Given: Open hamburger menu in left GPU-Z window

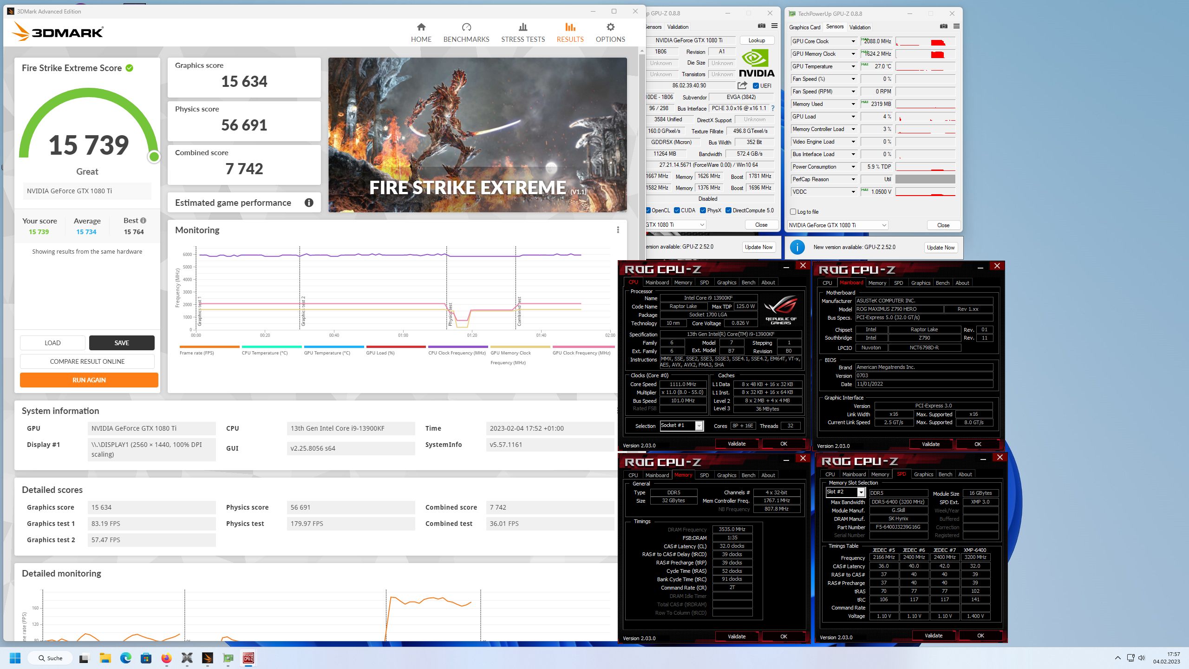Looking at the screenshot, I should 774,26.
